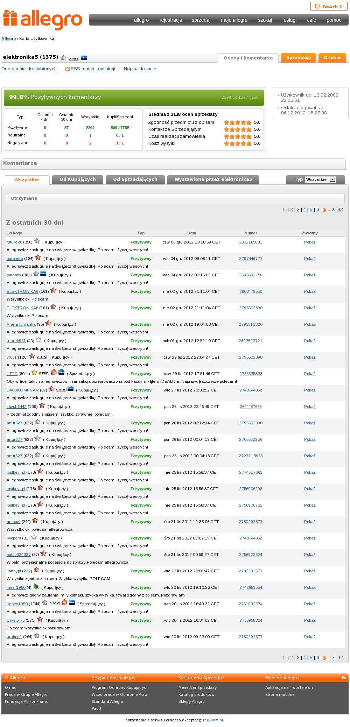Click the yellow star icon next to HTTC
Screen dimensions: 350x727
(34, 373)
